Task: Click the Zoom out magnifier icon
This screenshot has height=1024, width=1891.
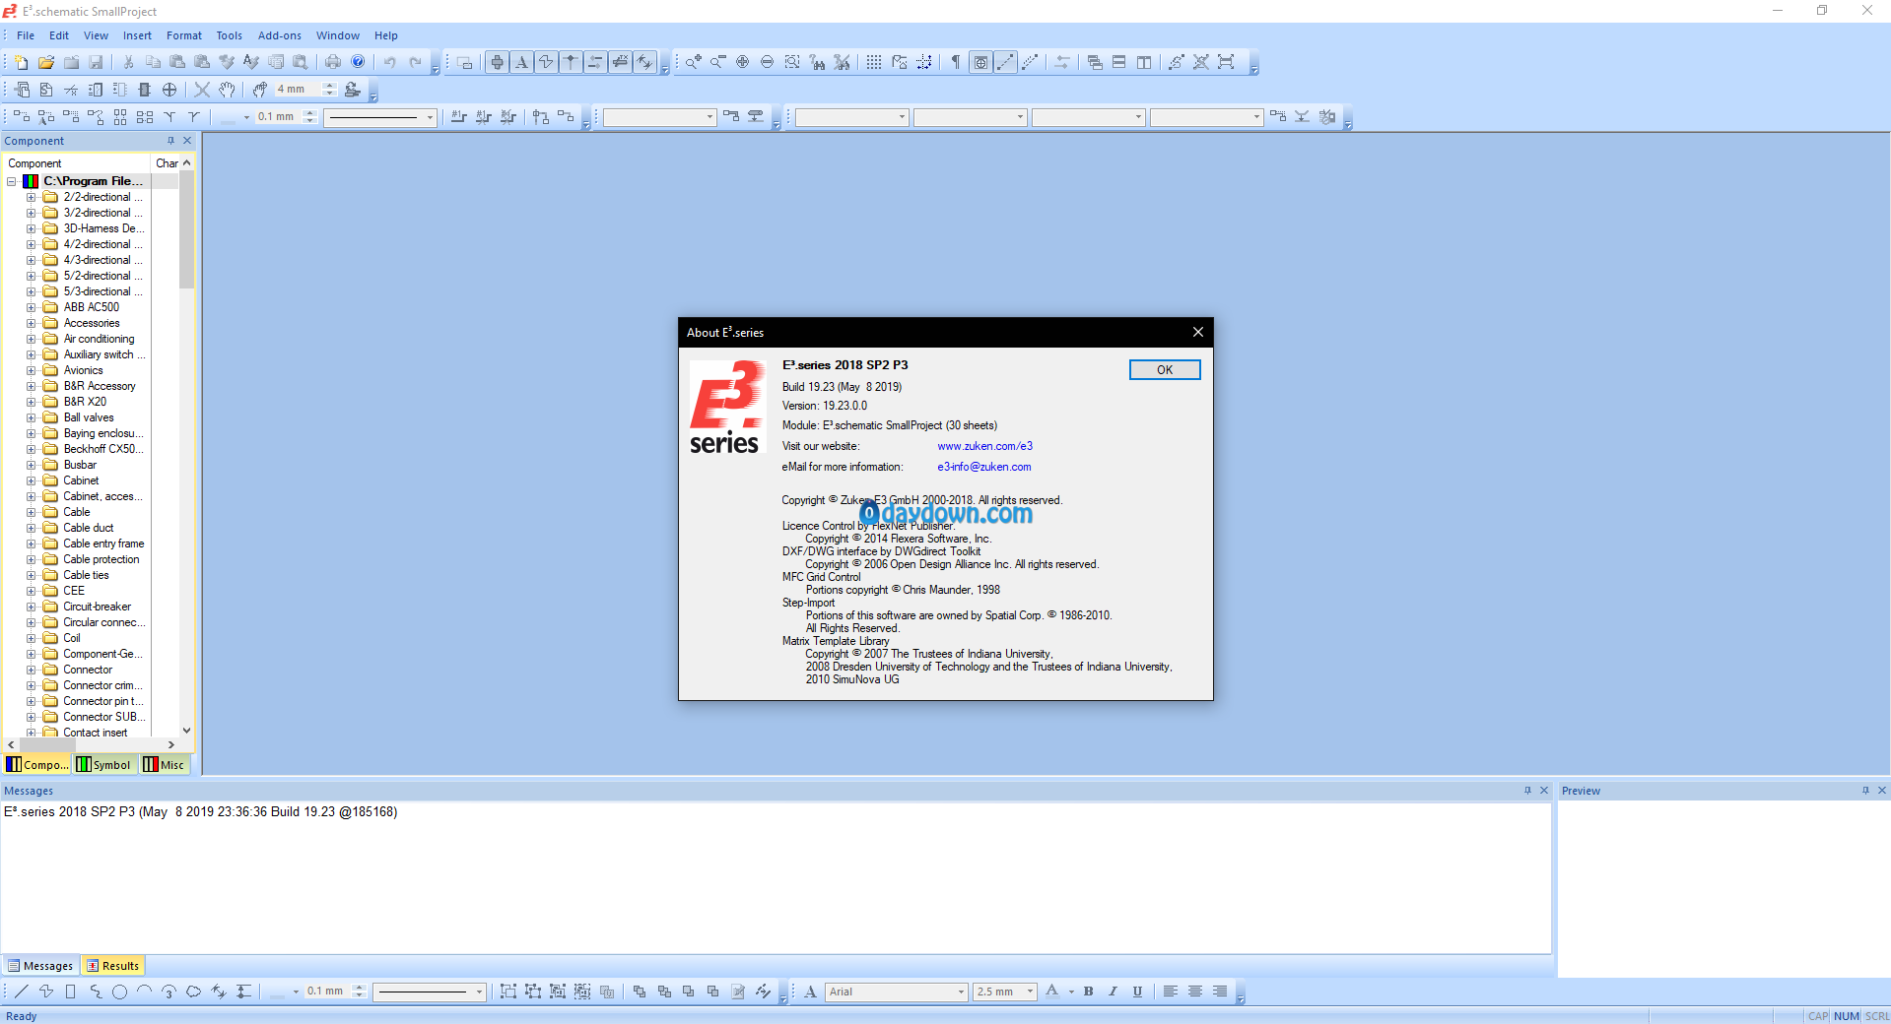Action: click(718, 62)
